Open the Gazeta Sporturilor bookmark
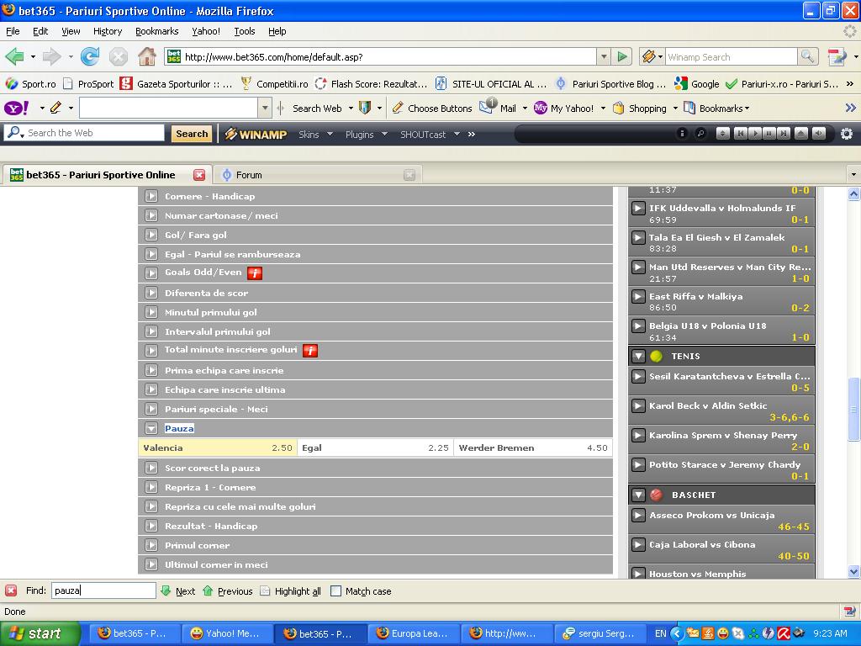The width and height of the screenshot is (861, 646). click(x=177, y=84)
